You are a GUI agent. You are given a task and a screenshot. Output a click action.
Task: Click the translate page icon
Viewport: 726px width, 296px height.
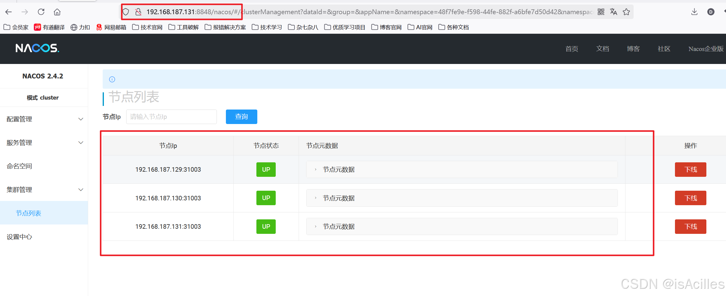pyautogui.click(x=614, y=12)
